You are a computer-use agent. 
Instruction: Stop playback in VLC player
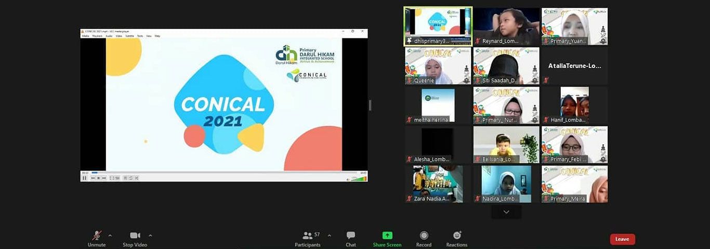coord(98,178)
